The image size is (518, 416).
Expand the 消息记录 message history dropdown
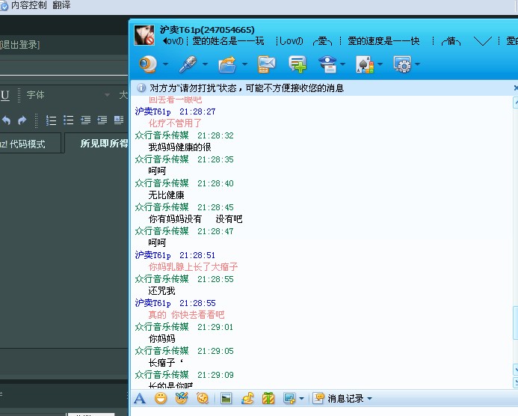point(369,398)
